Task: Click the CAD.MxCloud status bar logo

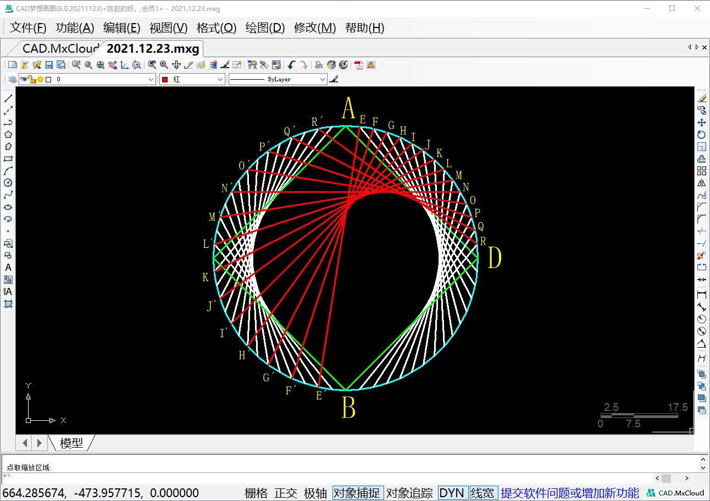Action: (676, 493)
